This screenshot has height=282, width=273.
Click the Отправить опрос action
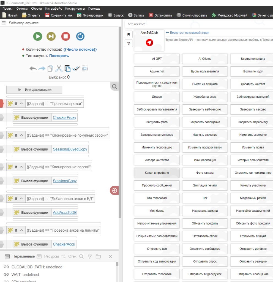coord(205,261)
